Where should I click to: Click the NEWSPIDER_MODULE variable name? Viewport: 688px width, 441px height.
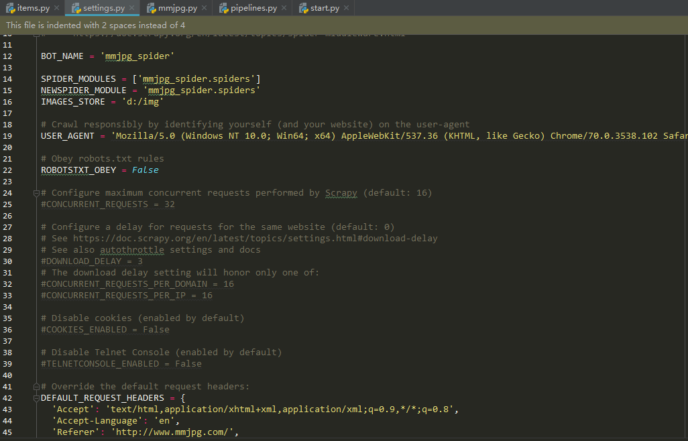(x=83, y=90)
